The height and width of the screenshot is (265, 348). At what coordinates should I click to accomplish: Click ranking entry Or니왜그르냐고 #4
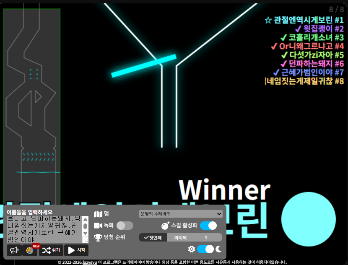click(312, 46)
